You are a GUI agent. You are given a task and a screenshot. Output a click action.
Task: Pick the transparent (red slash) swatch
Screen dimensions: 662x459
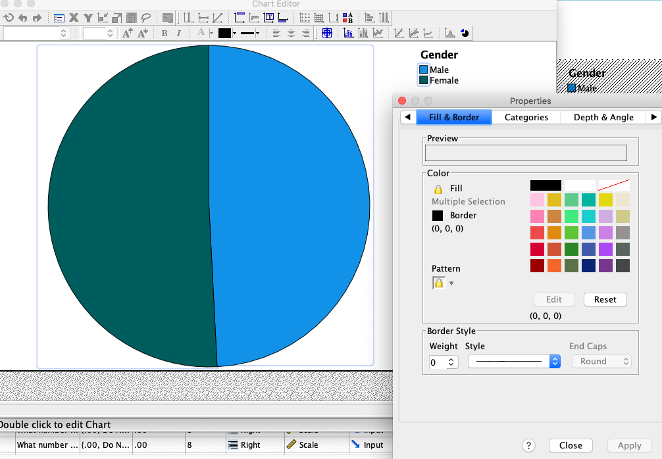614,185
